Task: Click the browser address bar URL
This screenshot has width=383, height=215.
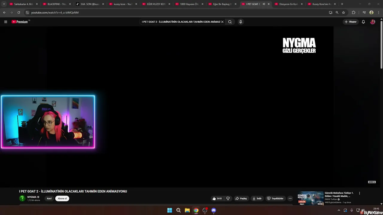Action: pos(55,13)
